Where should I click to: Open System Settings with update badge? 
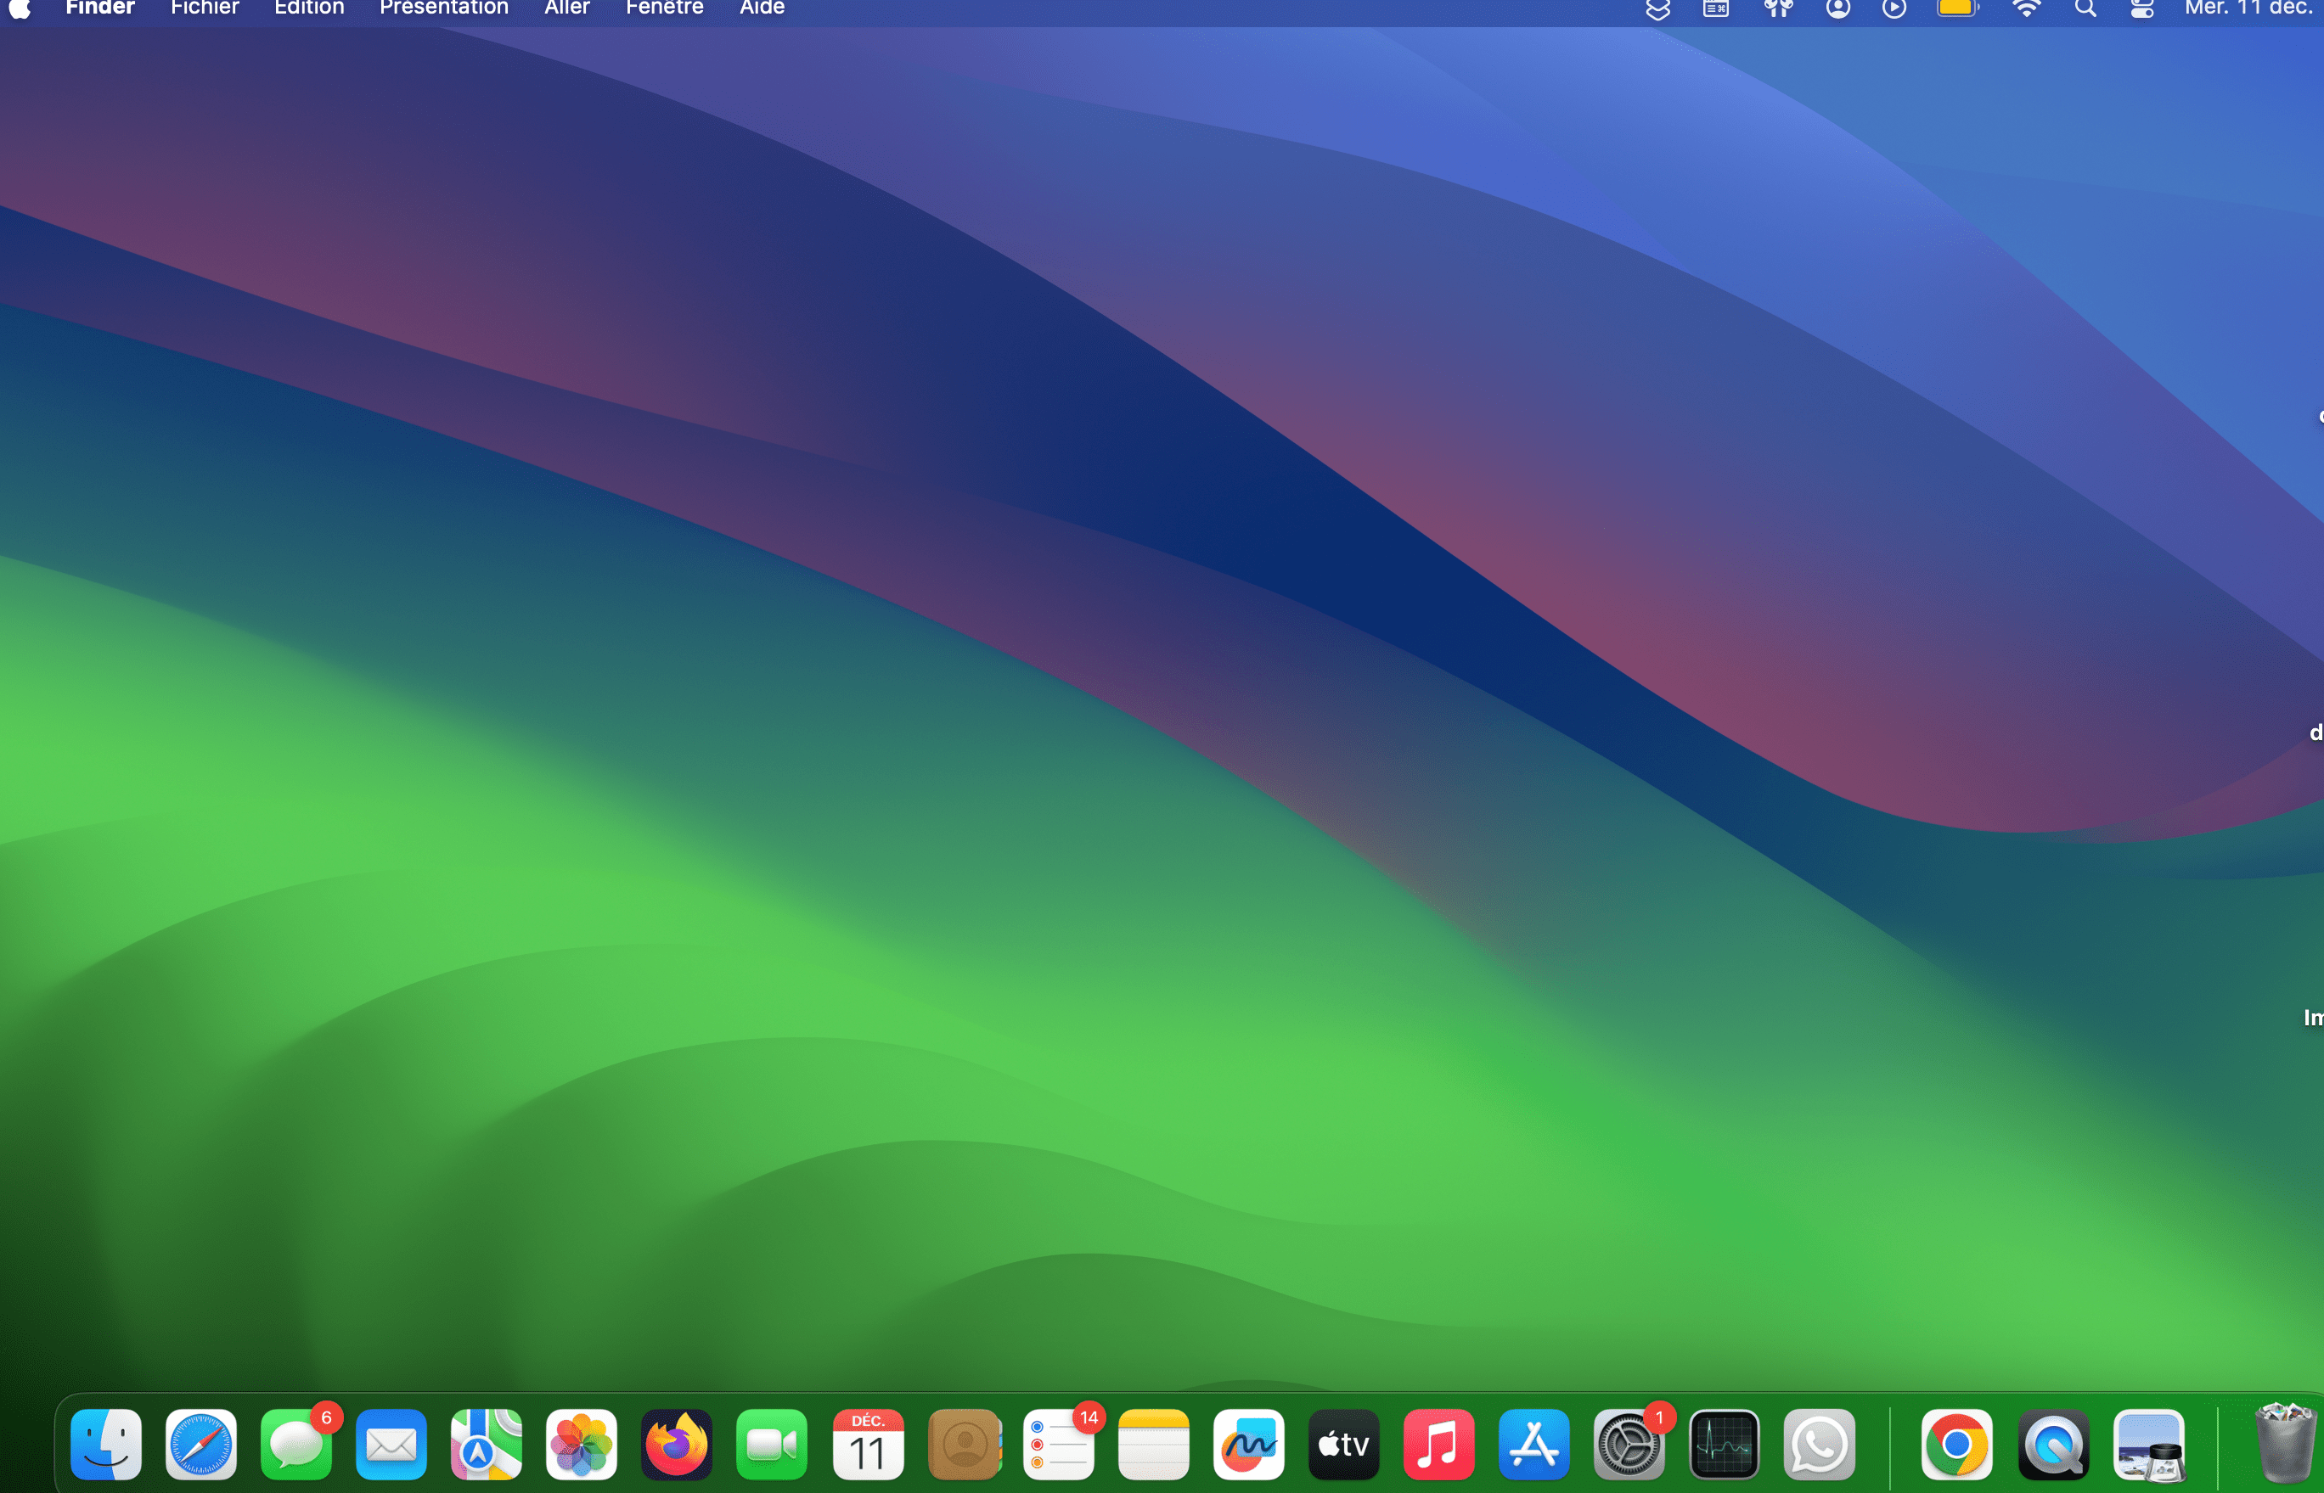coord(1629,1445)
